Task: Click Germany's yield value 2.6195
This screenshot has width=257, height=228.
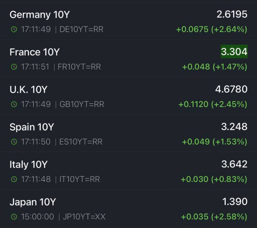Action: [x=232, y=15]
